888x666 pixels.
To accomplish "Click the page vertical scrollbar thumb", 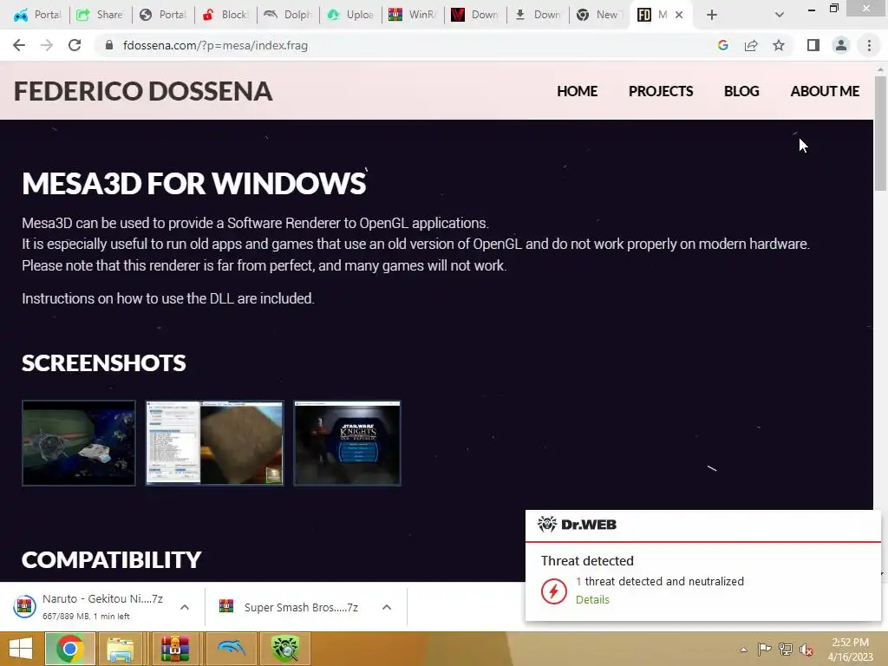I will (x=881, y=133).
